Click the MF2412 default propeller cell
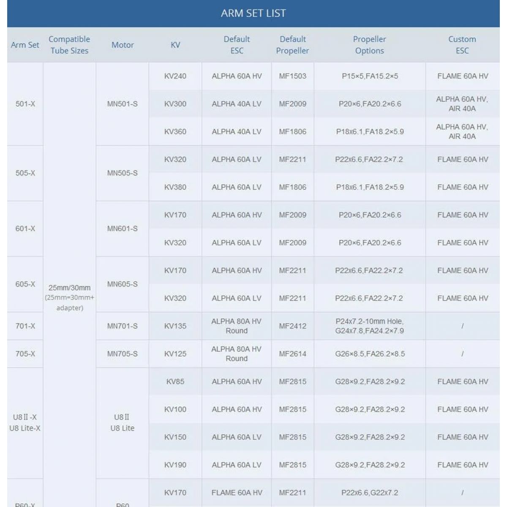Viewport: 507px width, 507px height. [x=292, y=326]
